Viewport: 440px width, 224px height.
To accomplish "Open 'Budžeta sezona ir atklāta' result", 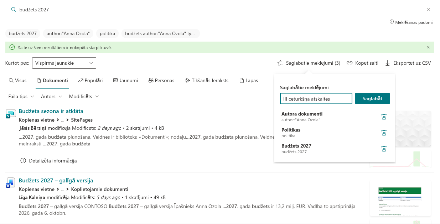I will [x=51, y=111].
